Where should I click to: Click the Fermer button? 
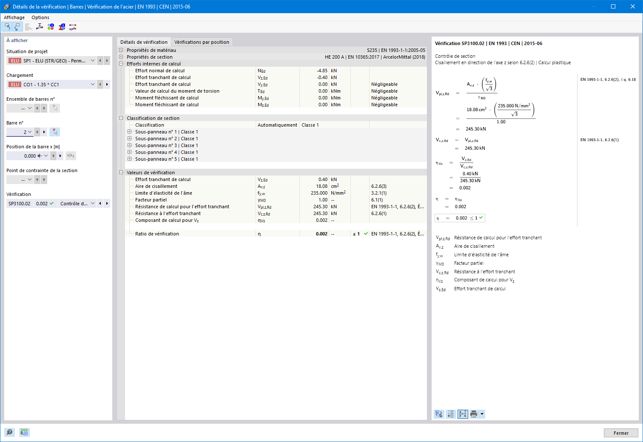click(621, 433)
